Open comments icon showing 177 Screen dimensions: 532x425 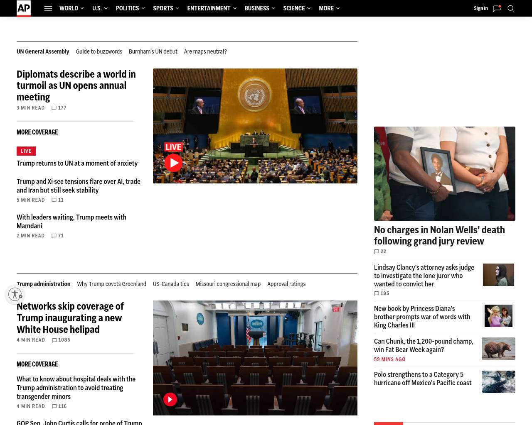click(54, 108)
